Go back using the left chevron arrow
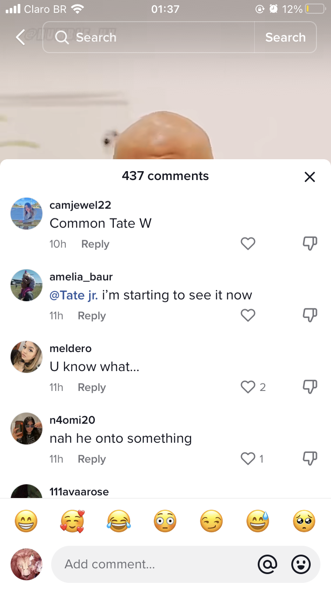The height and width of the screenshot is (590, 331). (20, 38)
